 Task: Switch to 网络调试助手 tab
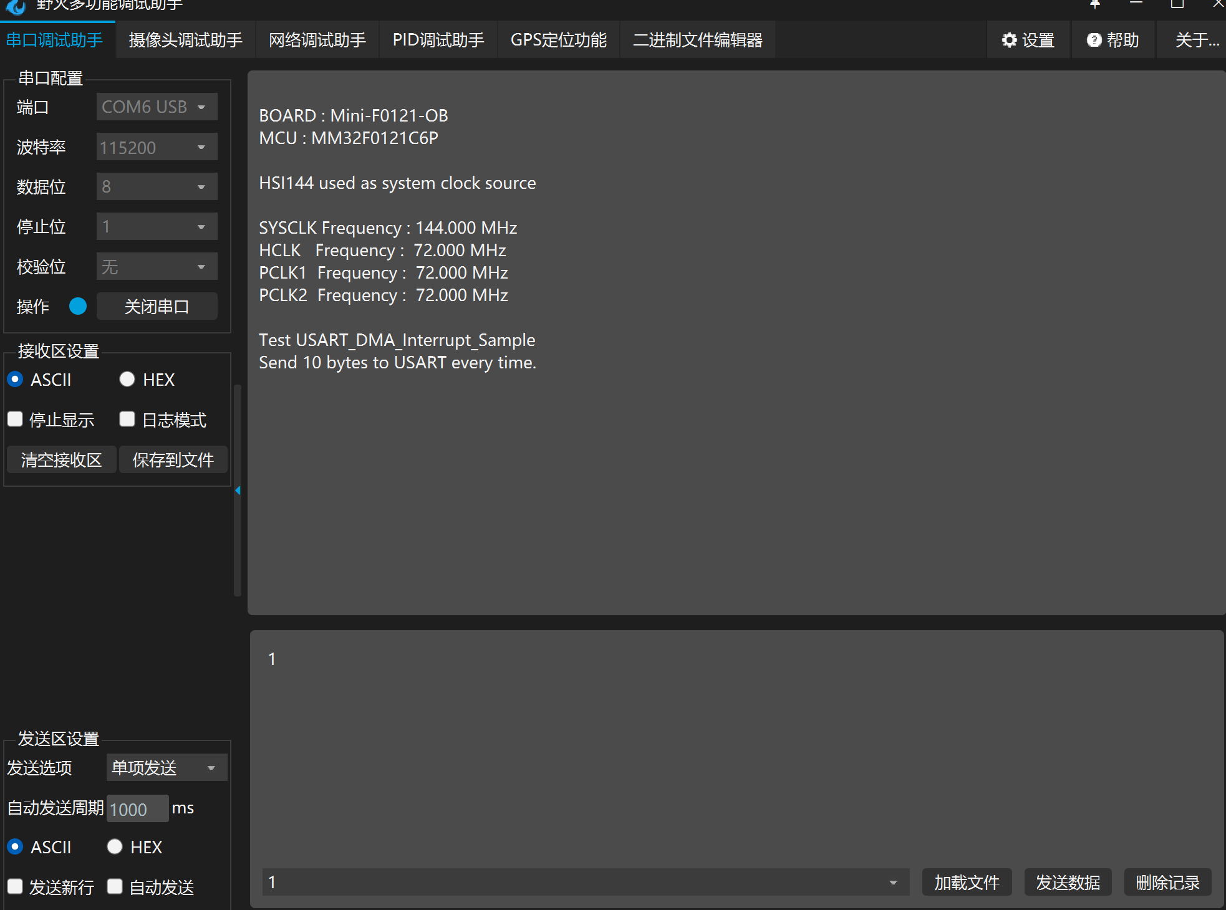pyautogui.click(x=317, y=41)
